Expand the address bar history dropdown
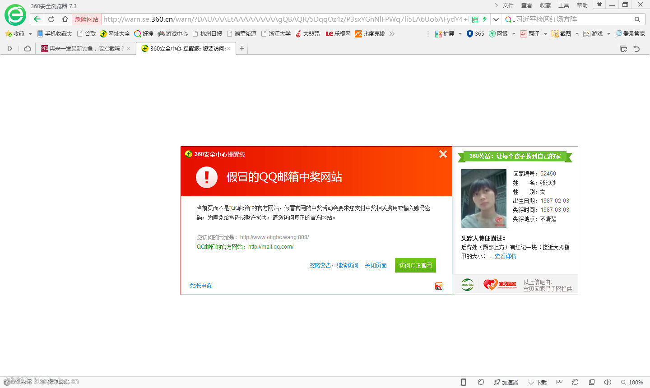 496,19
